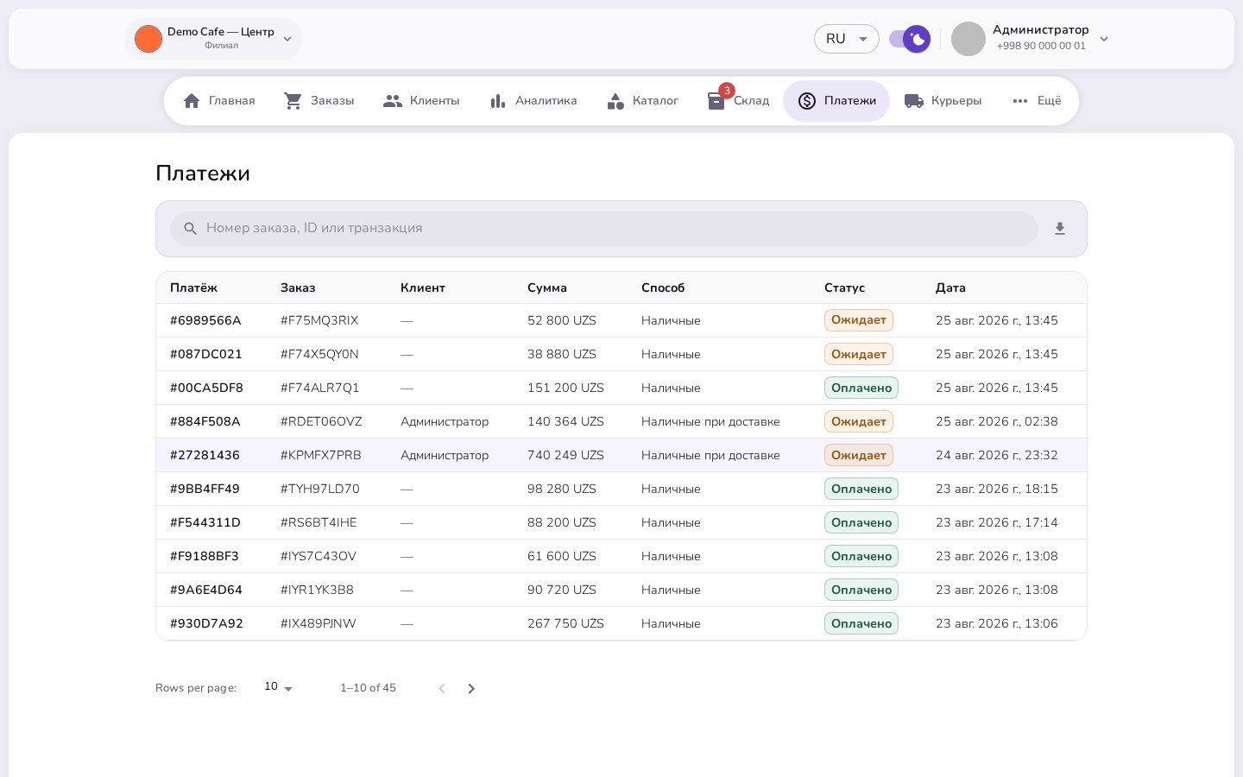The width and height of the screenshot is (1243, 777).
Task: Open Клиенты via the people icon
Action: coord(393,101)
